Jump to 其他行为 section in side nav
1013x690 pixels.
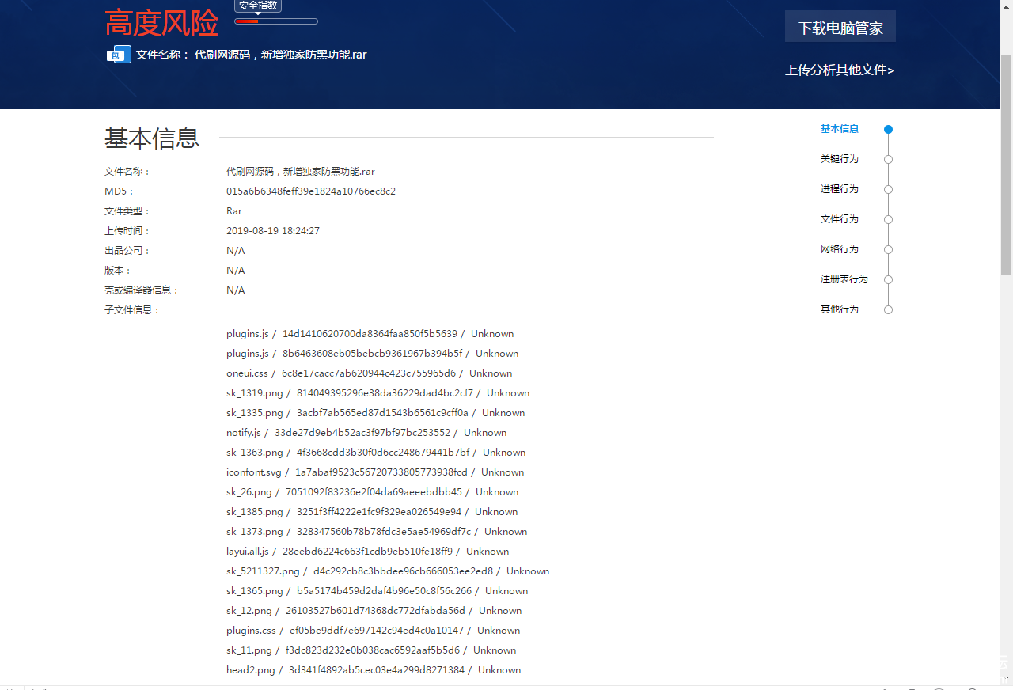(x=840, y=309)
